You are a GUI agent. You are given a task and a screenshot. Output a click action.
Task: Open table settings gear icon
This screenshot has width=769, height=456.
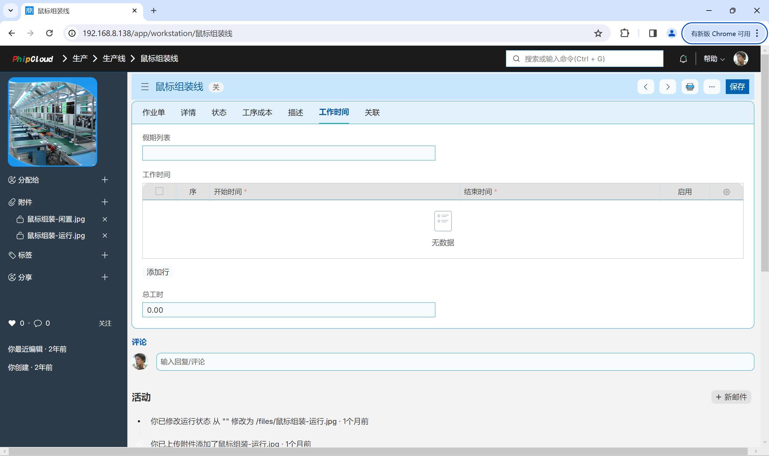(726, 192)
